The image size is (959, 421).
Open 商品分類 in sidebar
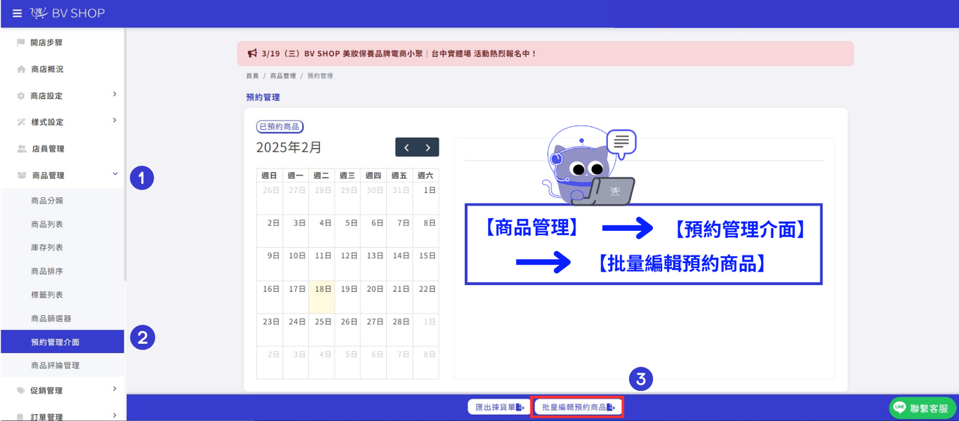click(x=47, y=201)
